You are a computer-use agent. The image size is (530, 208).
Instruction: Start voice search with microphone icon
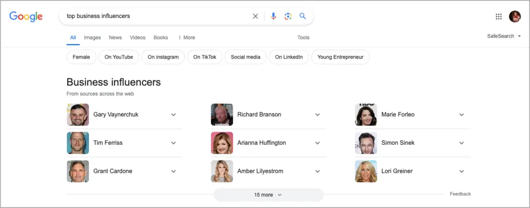[x=273, y=16]
